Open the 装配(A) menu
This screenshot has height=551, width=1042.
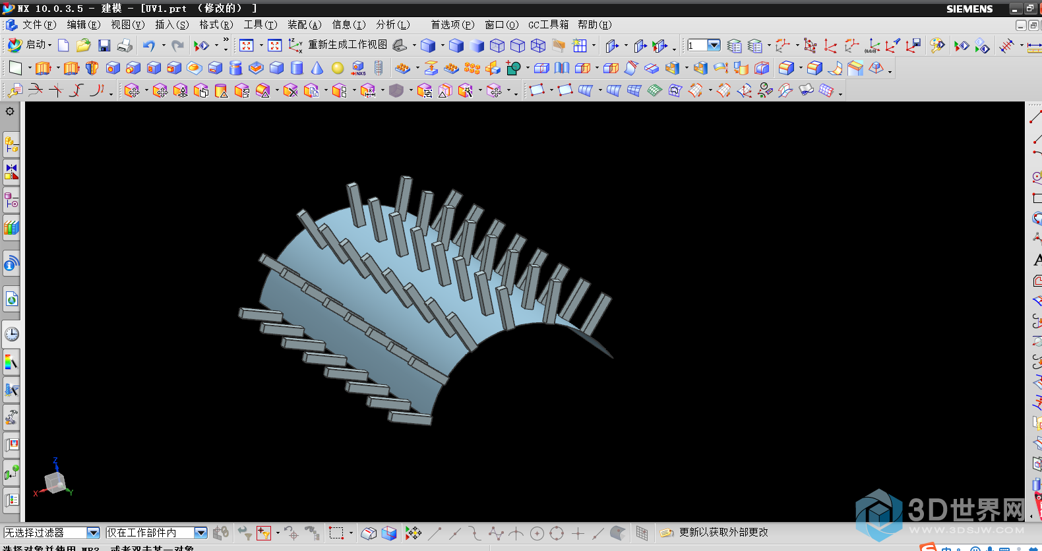coord(304,24)
